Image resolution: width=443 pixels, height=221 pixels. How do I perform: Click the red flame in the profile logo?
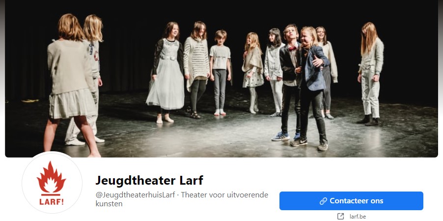coord(52,177)
